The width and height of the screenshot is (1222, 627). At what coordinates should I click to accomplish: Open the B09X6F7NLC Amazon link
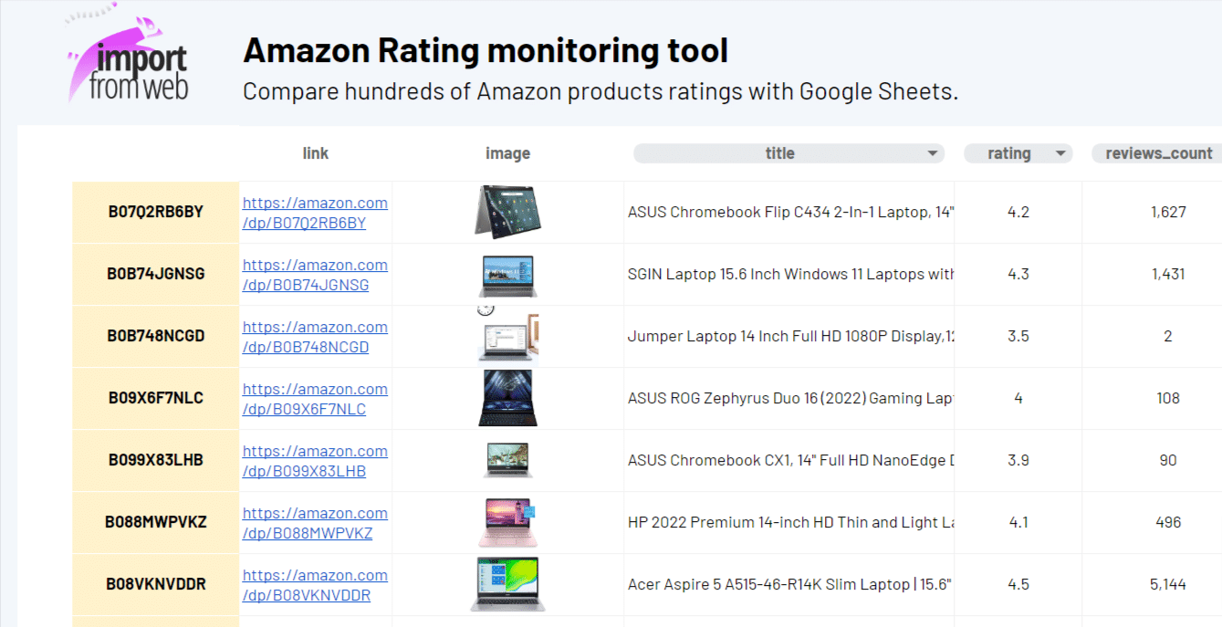[x=315, y=399]
